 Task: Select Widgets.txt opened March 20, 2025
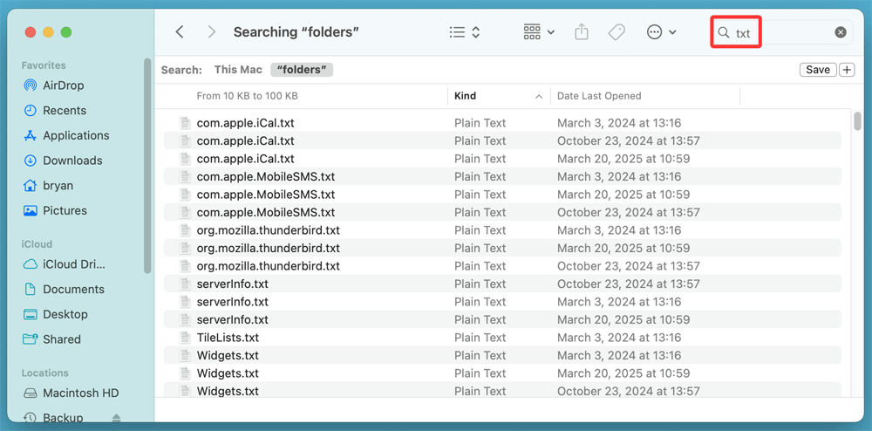pos(502,373)
